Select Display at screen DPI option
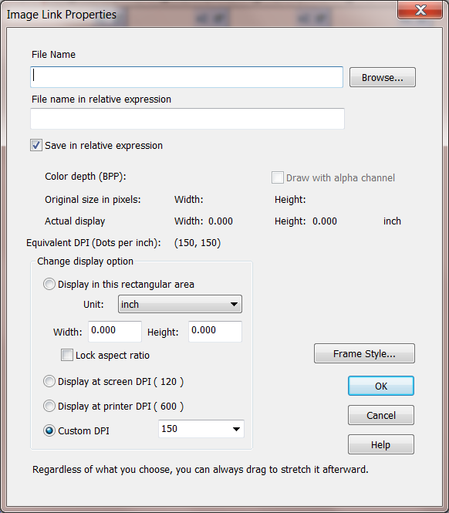Viewport: 449px width, 513px height. (x=49, y=381)
